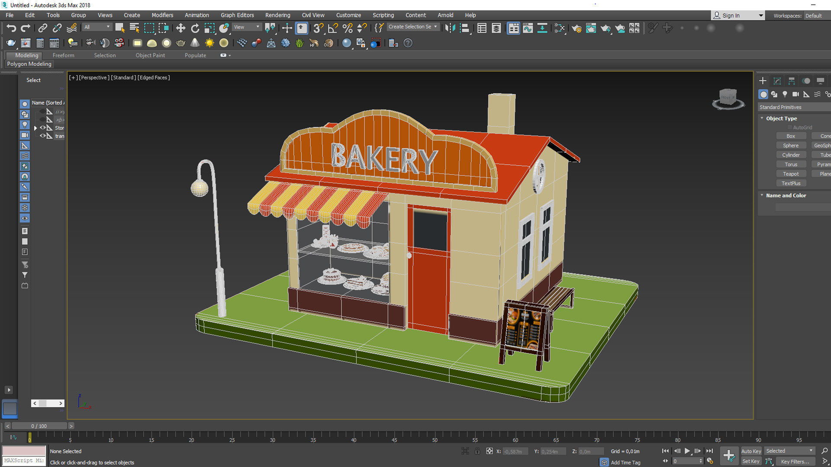Open the Scripting menu
Viewport: 831px width, 467px height.
tap(383, 15)
